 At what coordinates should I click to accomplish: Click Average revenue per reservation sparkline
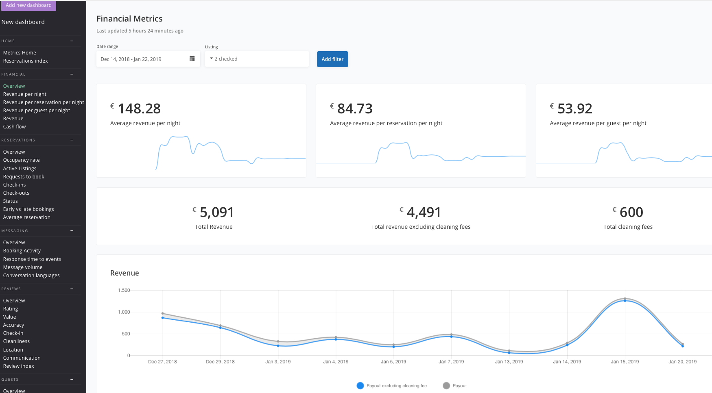[421, 153]
